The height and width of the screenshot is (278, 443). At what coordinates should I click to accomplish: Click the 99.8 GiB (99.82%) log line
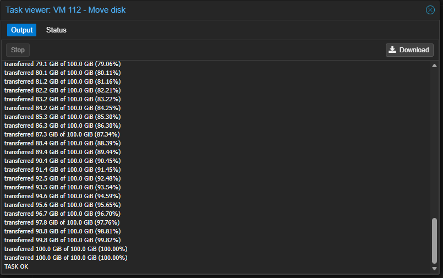[x=62, y=240]
